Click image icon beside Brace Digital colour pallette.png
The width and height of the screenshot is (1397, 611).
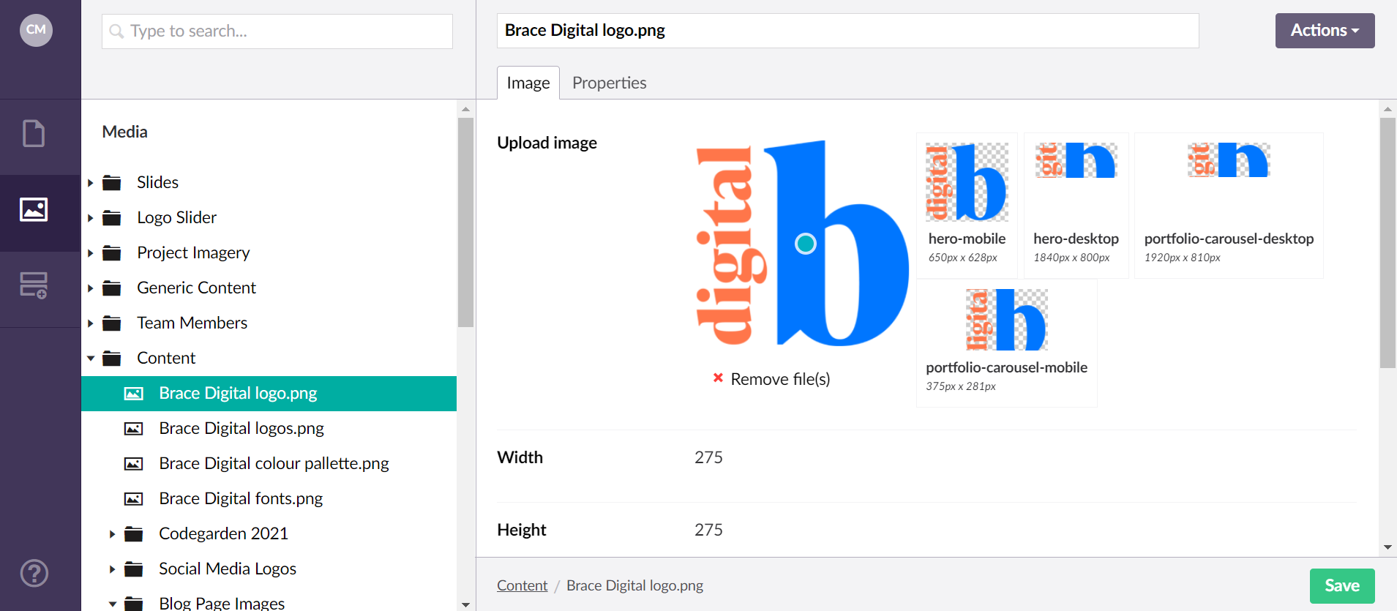point(134,464)
